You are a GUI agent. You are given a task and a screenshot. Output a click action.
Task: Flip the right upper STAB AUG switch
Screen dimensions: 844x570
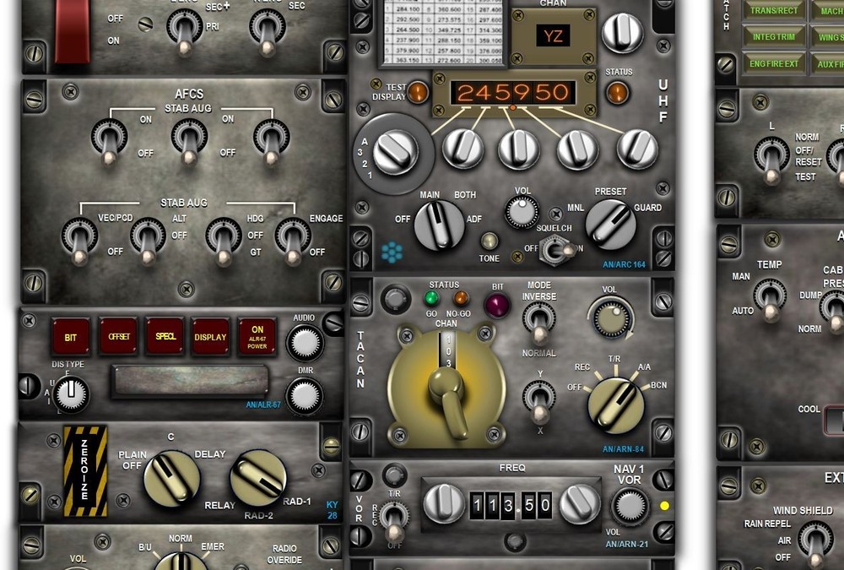click(x=271, y=141)
